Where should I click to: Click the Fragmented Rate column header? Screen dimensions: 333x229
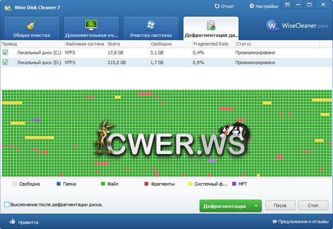pyautogui.click(x=213, y=44)
